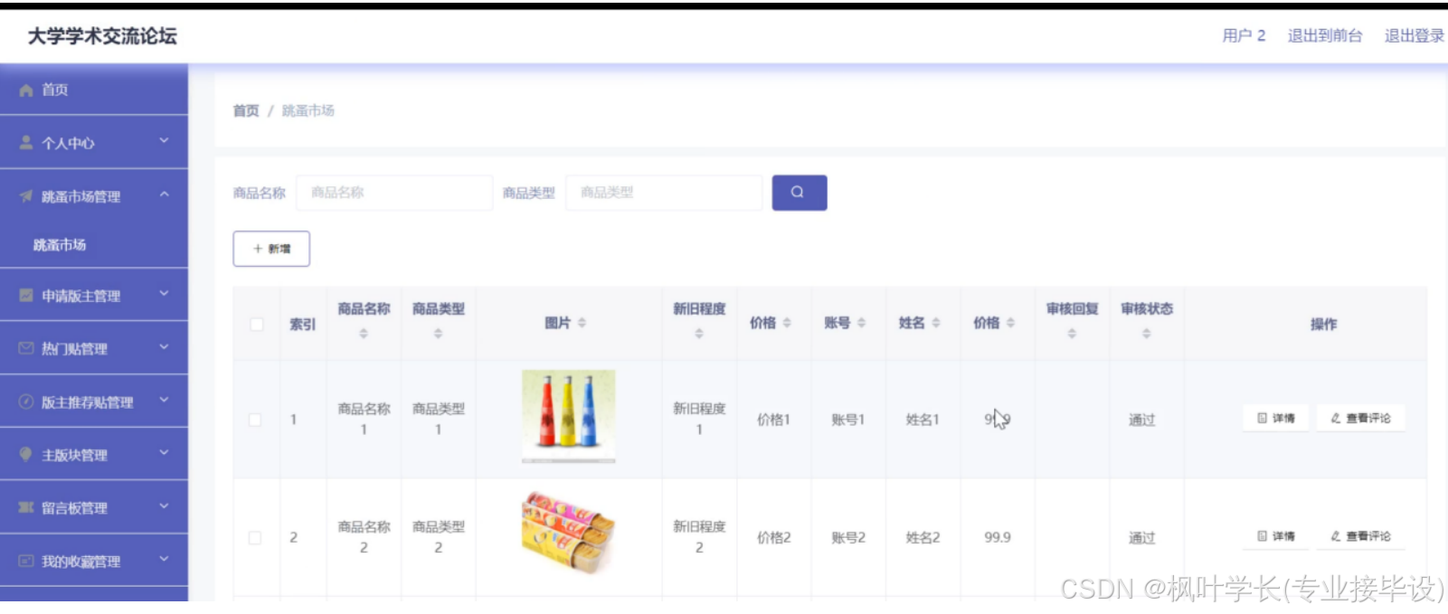
Task: Sort by second 价格 column arrows
Action: 1010,323
